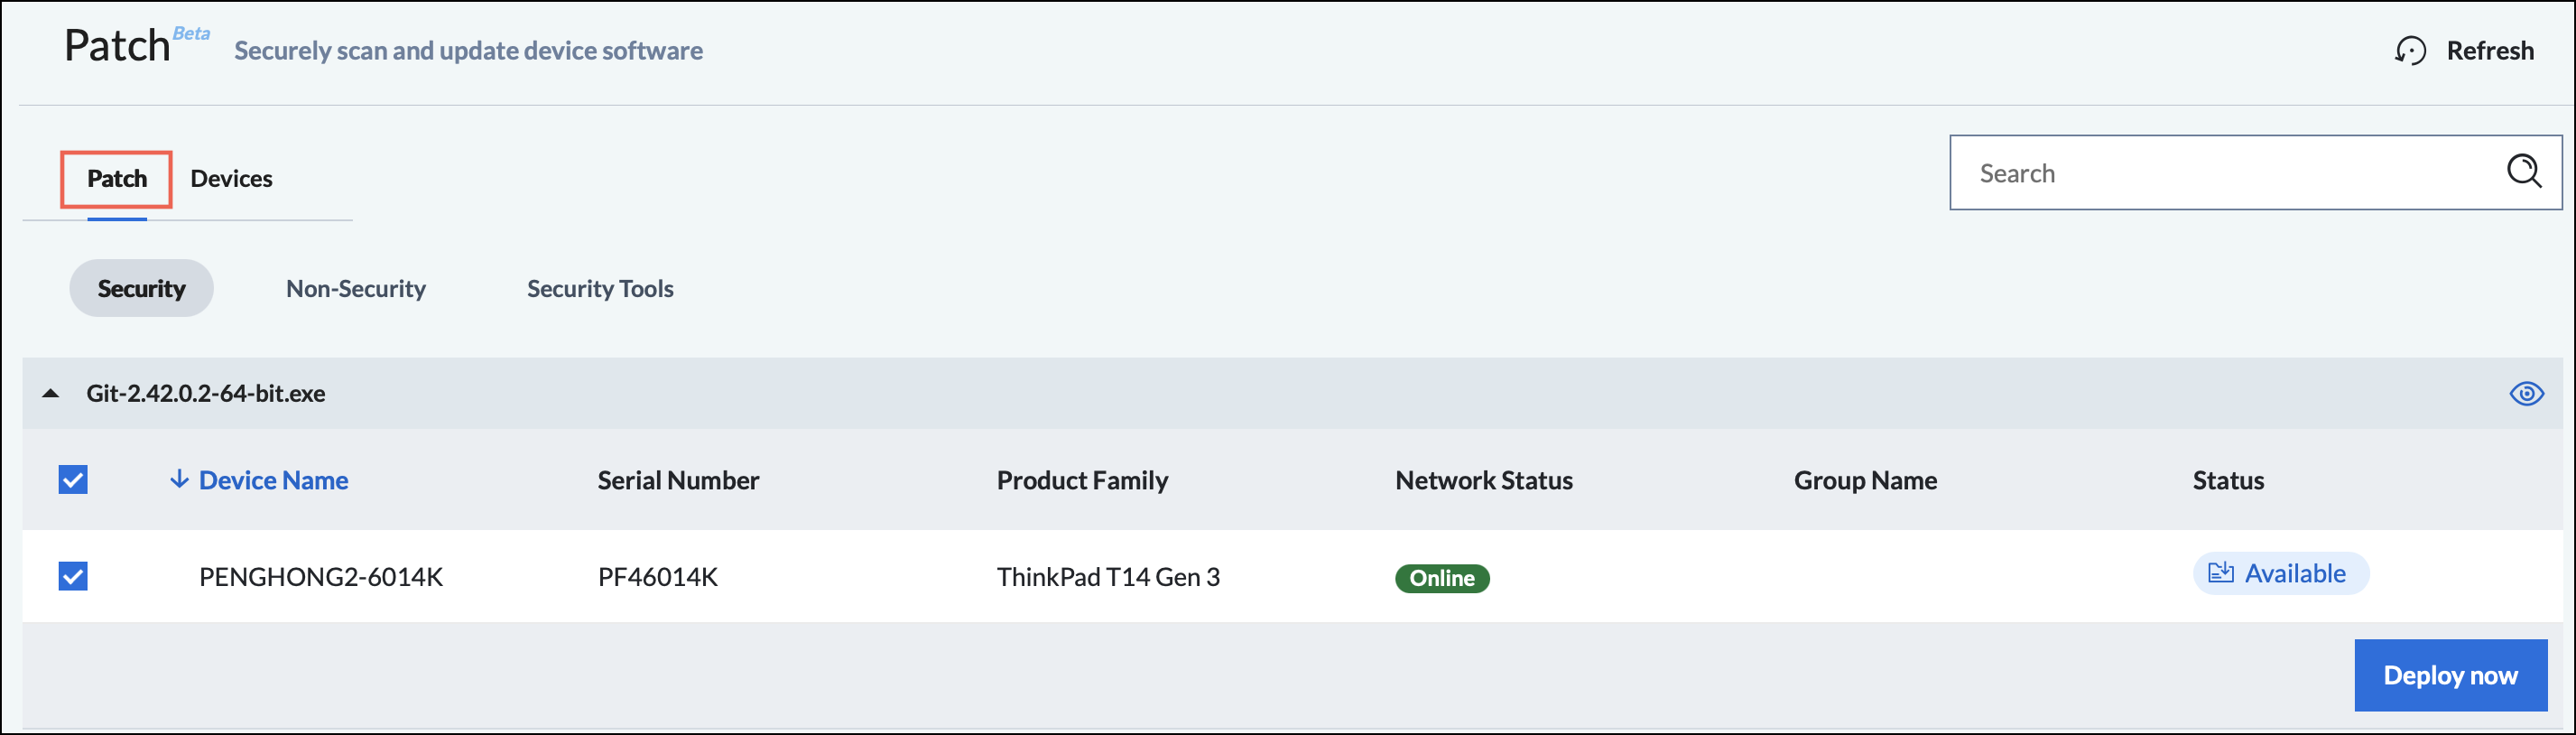Click the eye icon on Git-2.42.0.2 row

tap(2526, 393)
